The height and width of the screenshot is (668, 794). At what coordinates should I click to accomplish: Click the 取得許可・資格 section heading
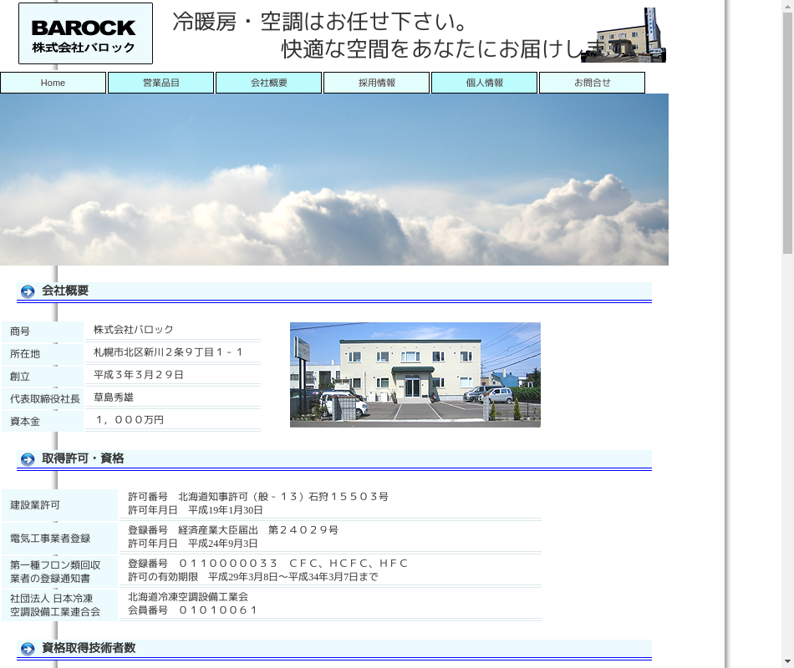click(83, 458)
